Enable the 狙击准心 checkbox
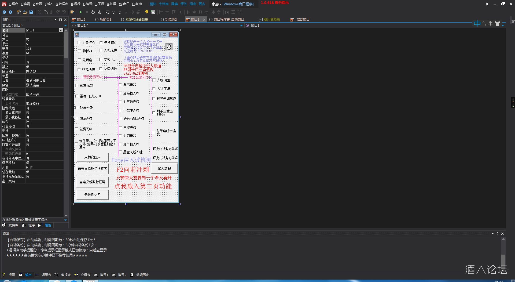The image size is (515, 282). [79, 42]
